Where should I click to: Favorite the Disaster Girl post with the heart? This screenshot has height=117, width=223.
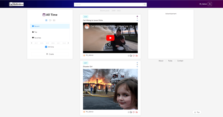point(133,112)
